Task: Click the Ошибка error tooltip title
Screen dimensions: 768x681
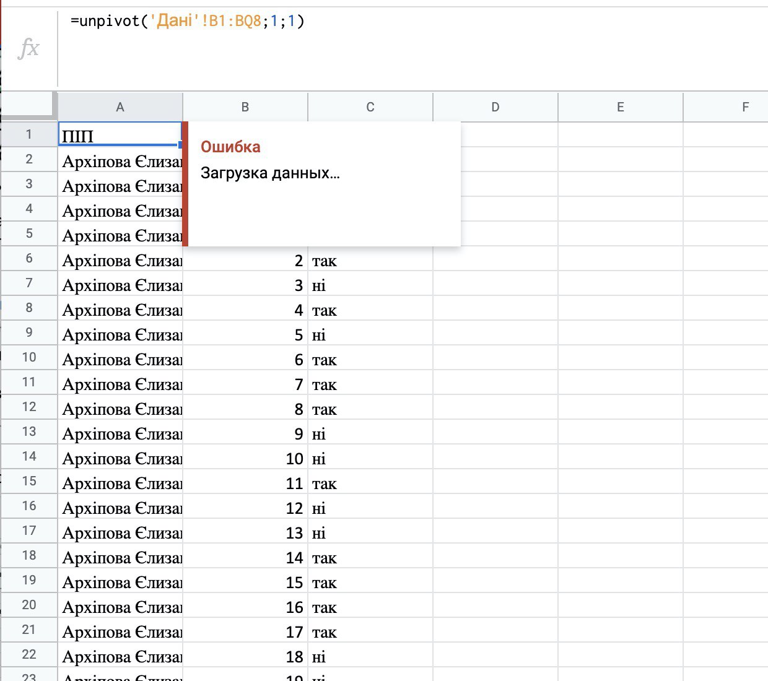Action: click(x=230, y=147)
